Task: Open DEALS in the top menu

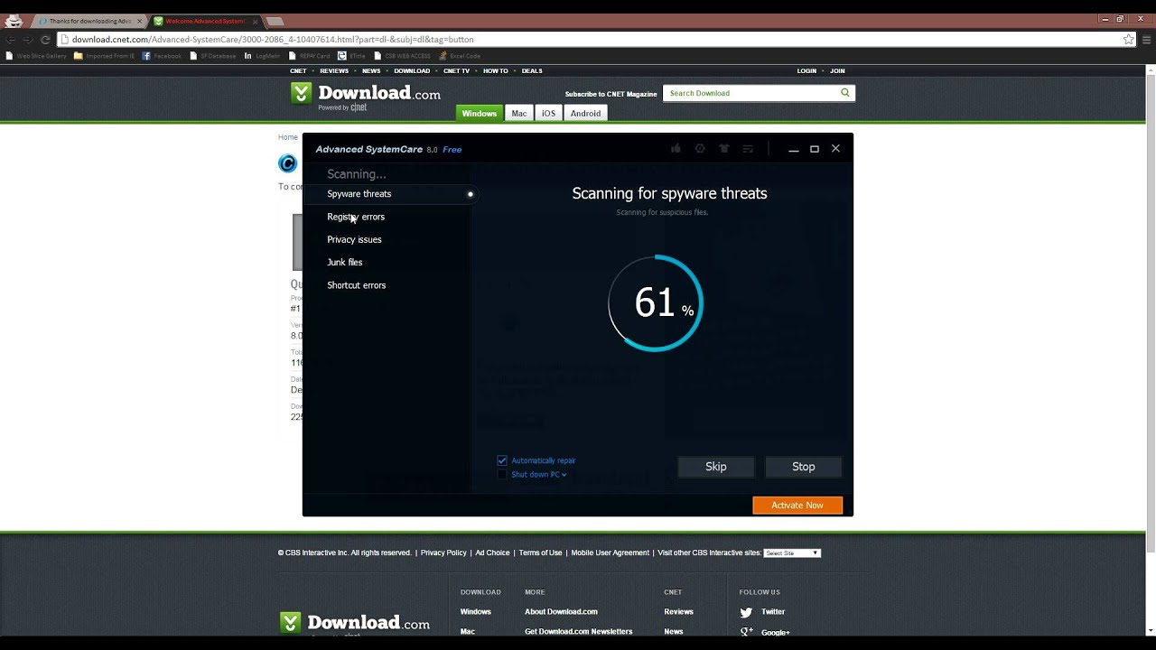Action: (532, 70)
